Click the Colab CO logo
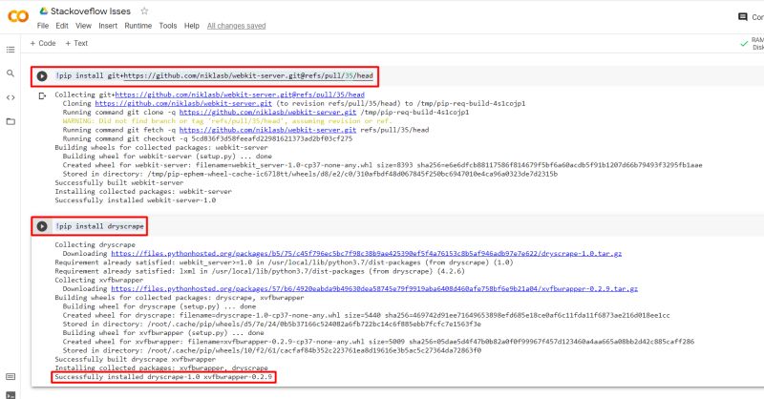Screen dimensions: 764x399 point(18,16)
